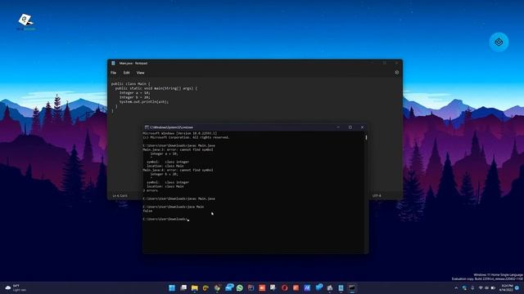Click the battery tray icon
Screen dimensions: 524x294
pyautogui.click(x=493, y=288)
